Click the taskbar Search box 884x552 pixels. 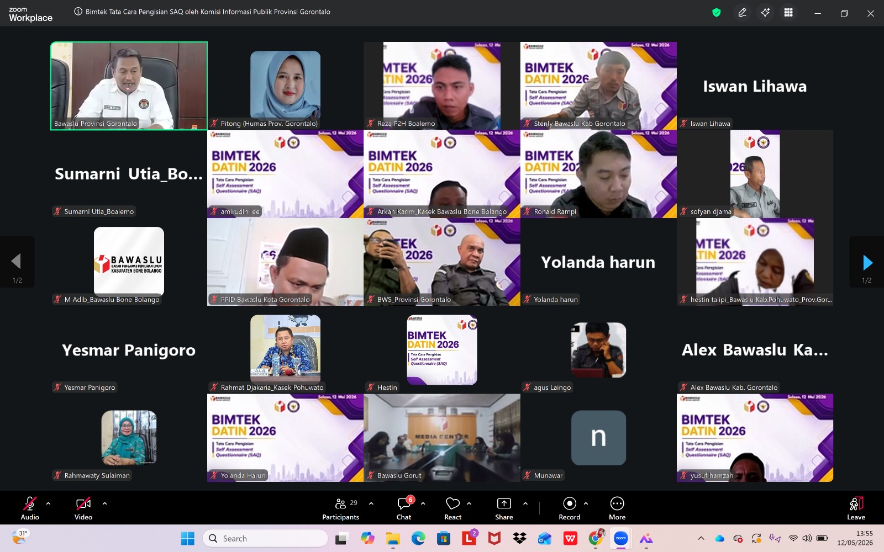tap(265, 539)
